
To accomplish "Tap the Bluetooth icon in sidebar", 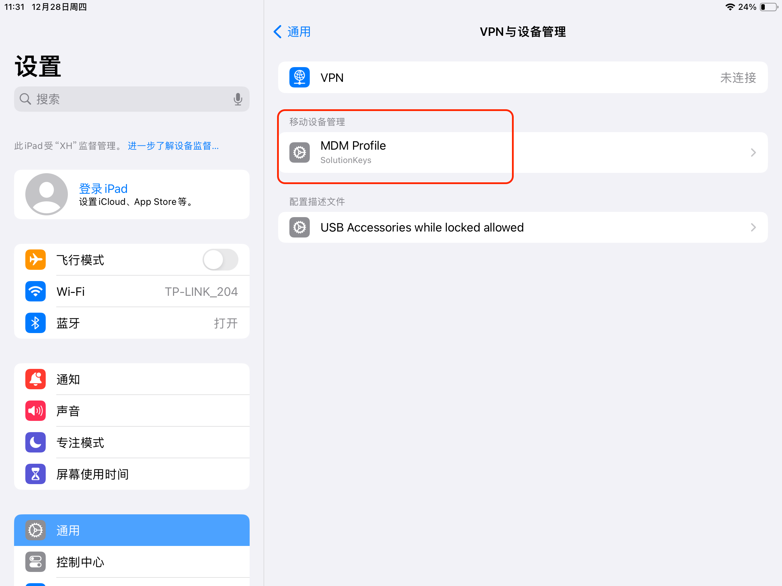I will pos(36,323).
